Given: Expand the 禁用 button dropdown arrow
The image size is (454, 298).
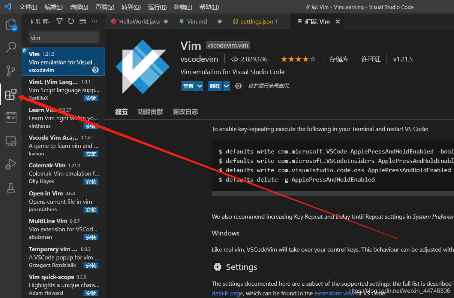Looking at the screenshot, I should tap(199, 86).
